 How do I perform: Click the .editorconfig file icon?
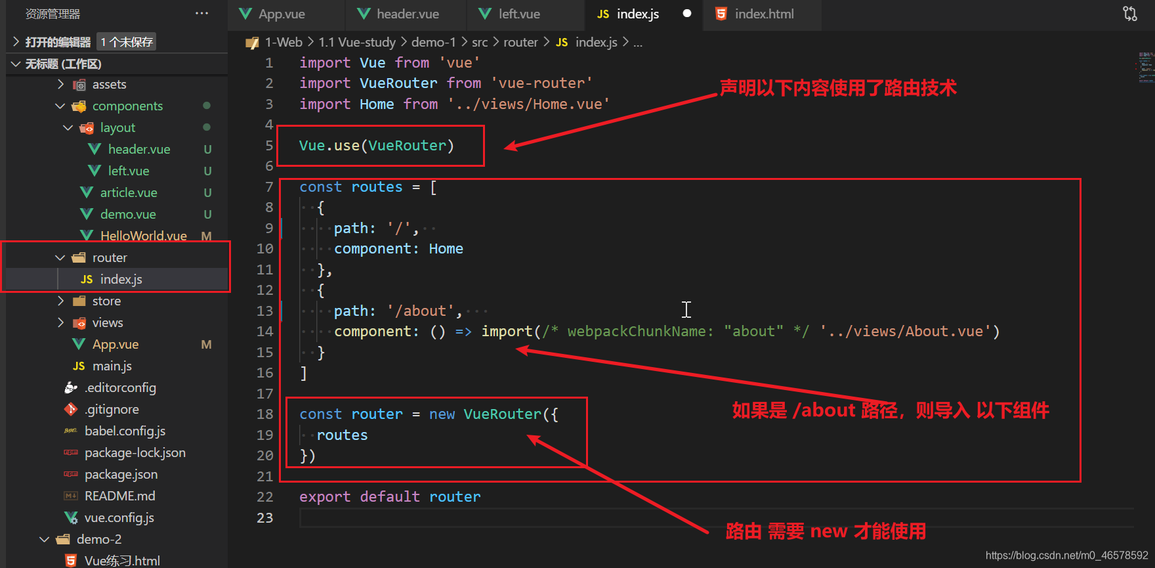tap(71, 387)
